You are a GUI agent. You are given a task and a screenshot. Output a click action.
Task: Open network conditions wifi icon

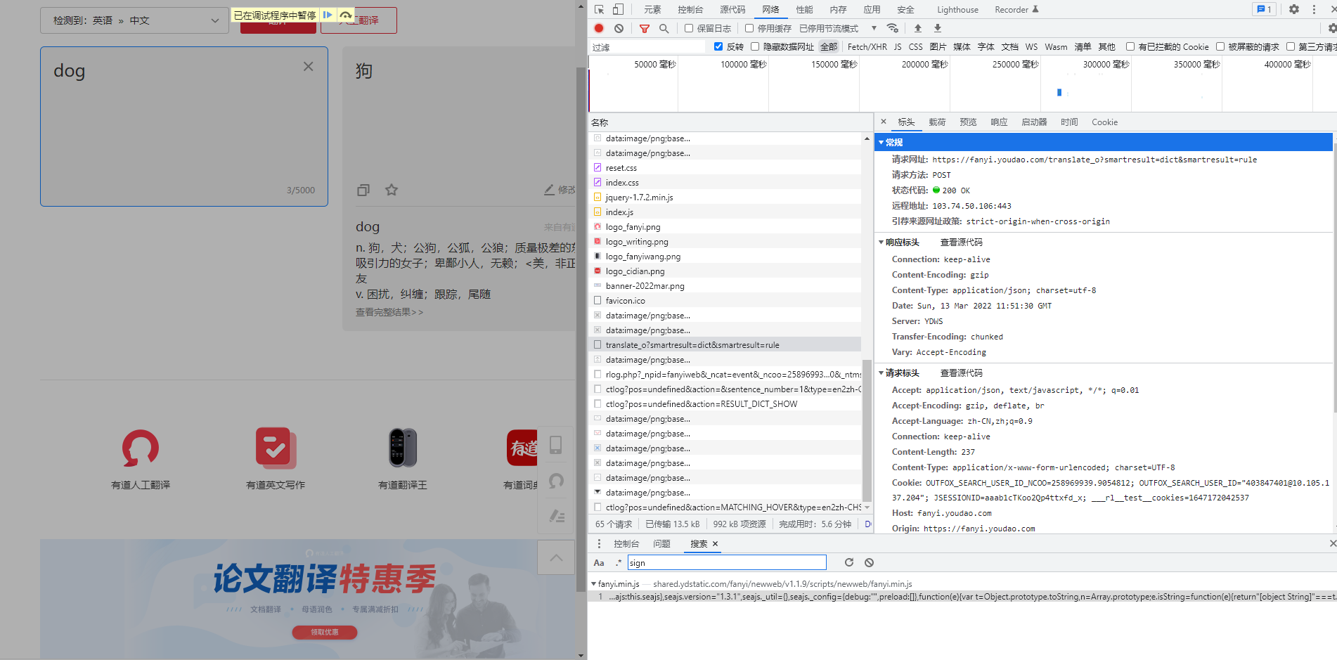tap(893, 28)
